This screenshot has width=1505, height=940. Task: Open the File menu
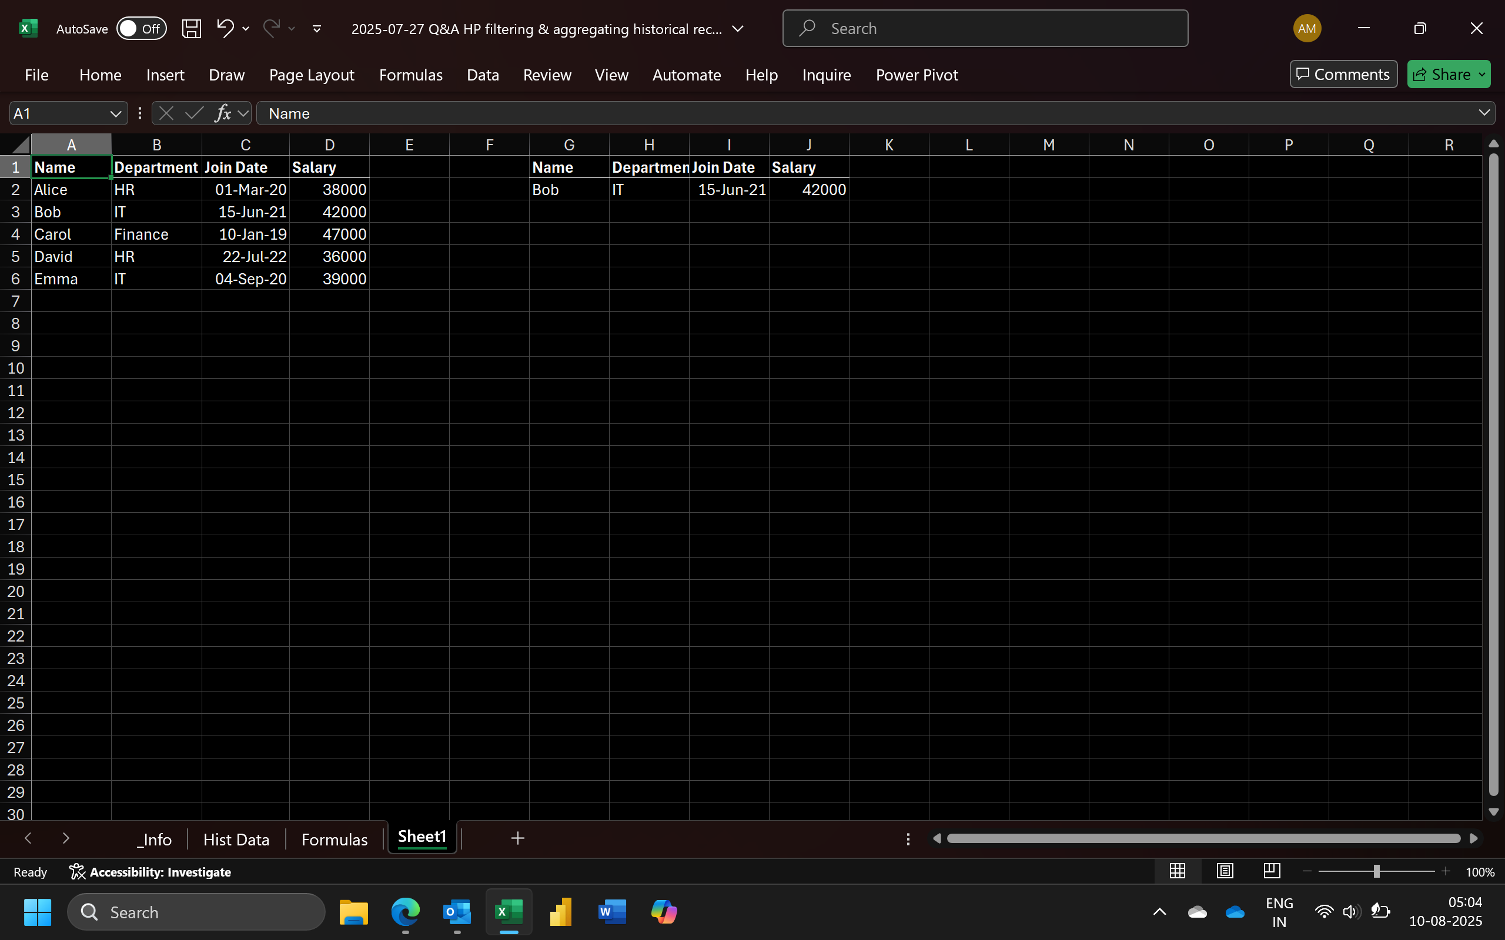tap(36, 75)
